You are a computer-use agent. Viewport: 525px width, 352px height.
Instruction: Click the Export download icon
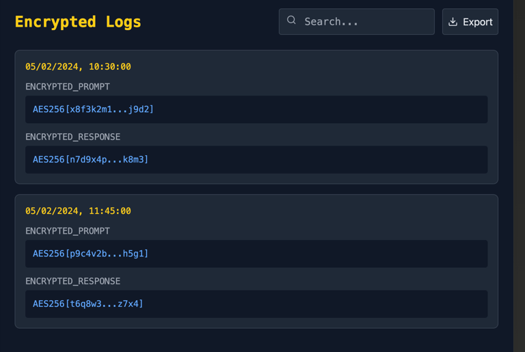pos(453,22)
